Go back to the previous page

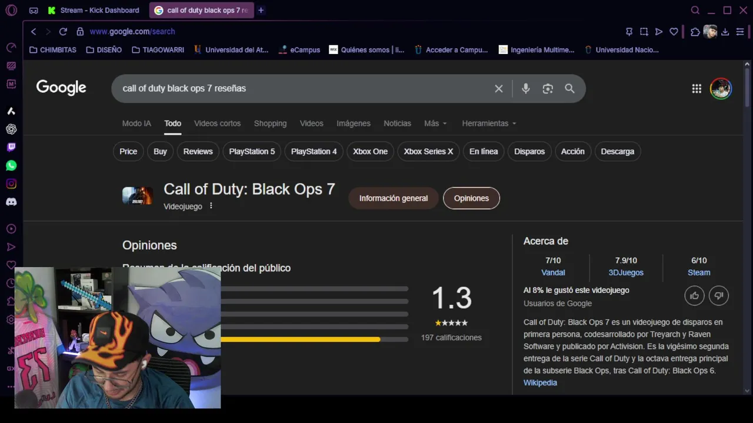pos(34,32)
